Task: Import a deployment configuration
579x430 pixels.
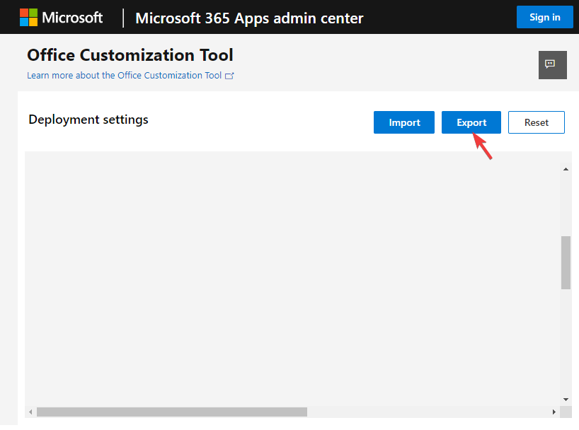Action: click(404, 122)
